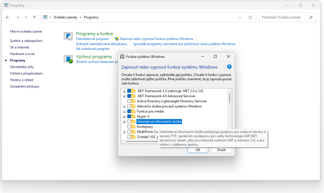The height and width of the screenshot is (193, 324).
Task: Click the Funkce systému Windows title icon
Action: [x=122, y=57]
